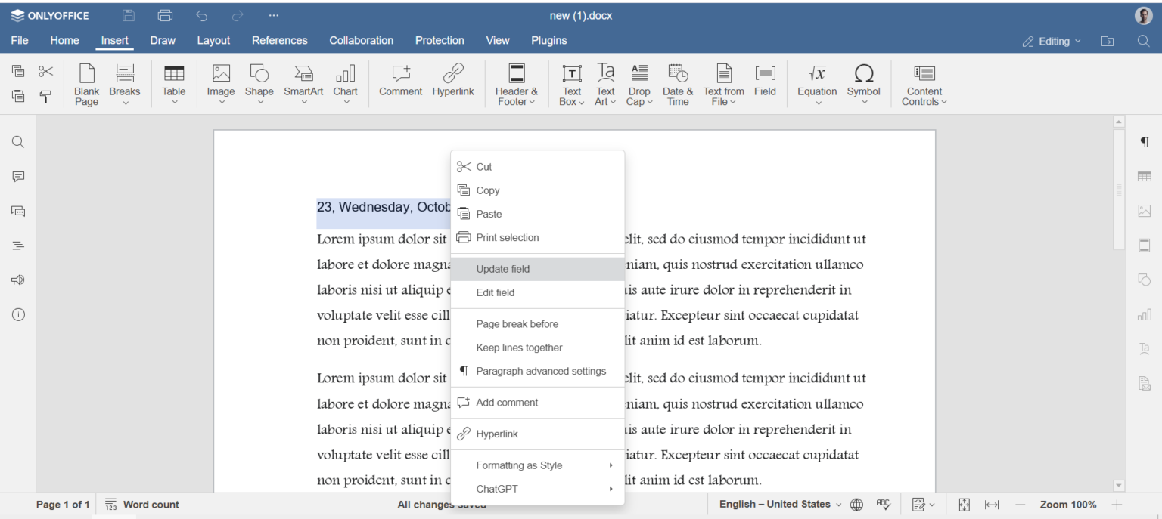The image size is (1162, 519).
Task: Insert a Comment from the ribbon
Action: click(x=400, y=83)
